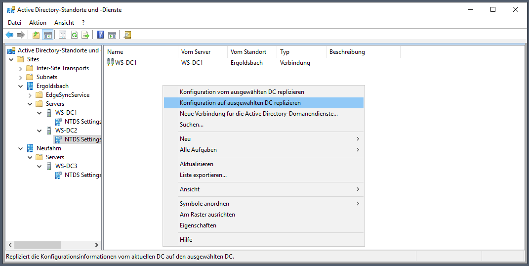The image size is (529, 266).
Task: Collapse the Ergoldsbach site node
Action: point(21,86)
